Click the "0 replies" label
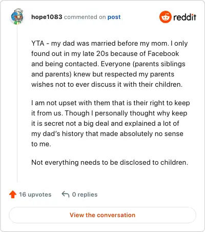The height and width of the screenshot is (232, 205). pos(85,195)
